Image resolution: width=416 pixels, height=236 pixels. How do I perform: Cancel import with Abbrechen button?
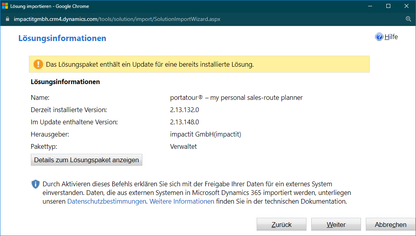click(x=391, y=224)
